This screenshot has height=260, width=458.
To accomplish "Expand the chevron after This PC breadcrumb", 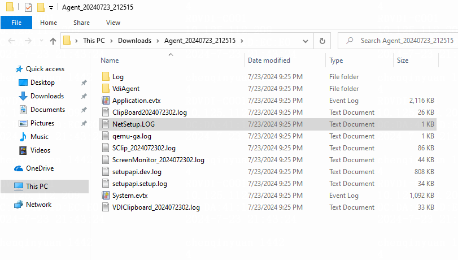I will tap(111, 41).
